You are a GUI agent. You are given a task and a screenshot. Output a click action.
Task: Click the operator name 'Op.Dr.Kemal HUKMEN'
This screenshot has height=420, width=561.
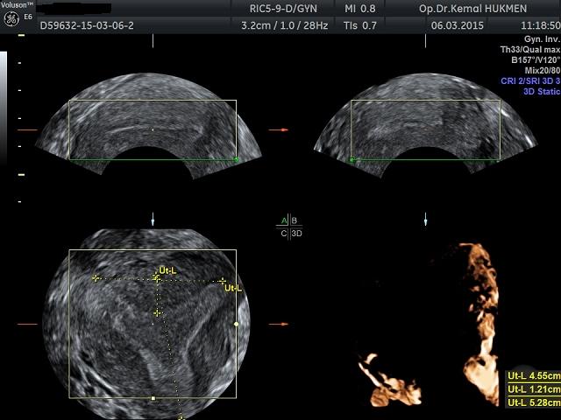tap(472, 9)
